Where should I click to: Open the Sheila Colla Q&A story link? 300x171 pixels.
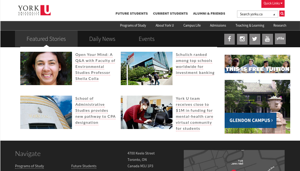tap(95, 67)
